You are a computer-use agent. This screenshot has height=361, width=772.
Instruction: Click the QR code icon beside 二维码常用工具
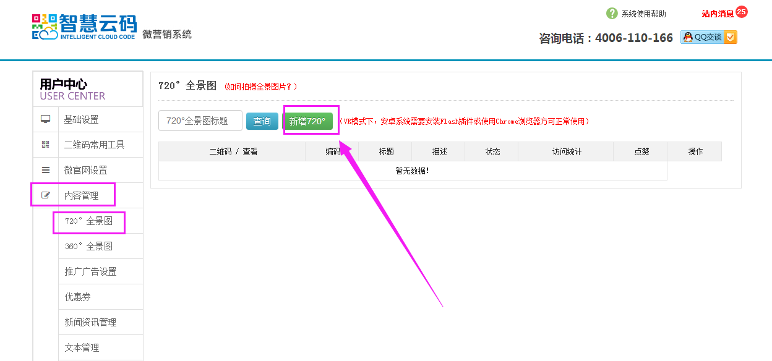click(x=46, y=145)
